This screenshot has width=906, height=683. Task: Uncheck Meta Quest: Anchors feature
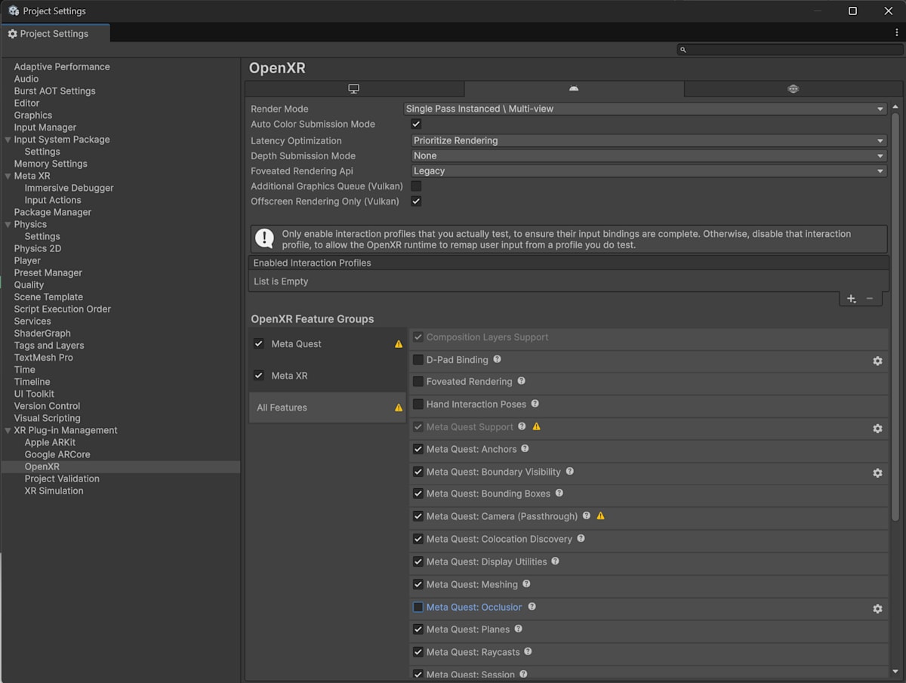(418, 449)
